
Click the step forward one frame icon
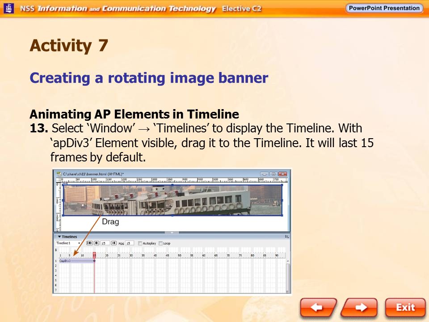click(x=114, y=243)
